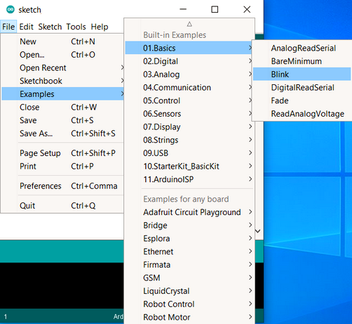This screenshot has height=324, width=352.
Task: Expand the Robot Motor examples
Action: [x=189, y=317]
